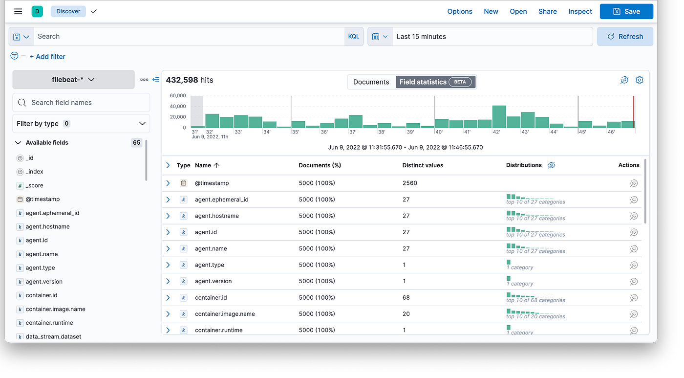The height and width of the screenshot is (378, 684).
Task: Open chart settings gear icon
Action: [639, 80]
